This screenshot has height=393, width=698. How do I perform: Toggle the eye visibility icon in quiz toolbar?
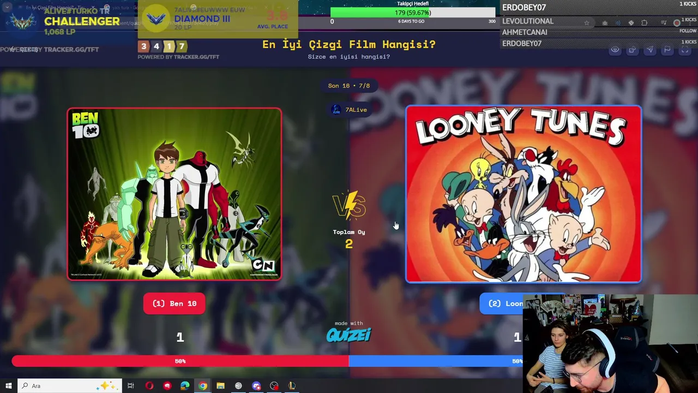615,50
